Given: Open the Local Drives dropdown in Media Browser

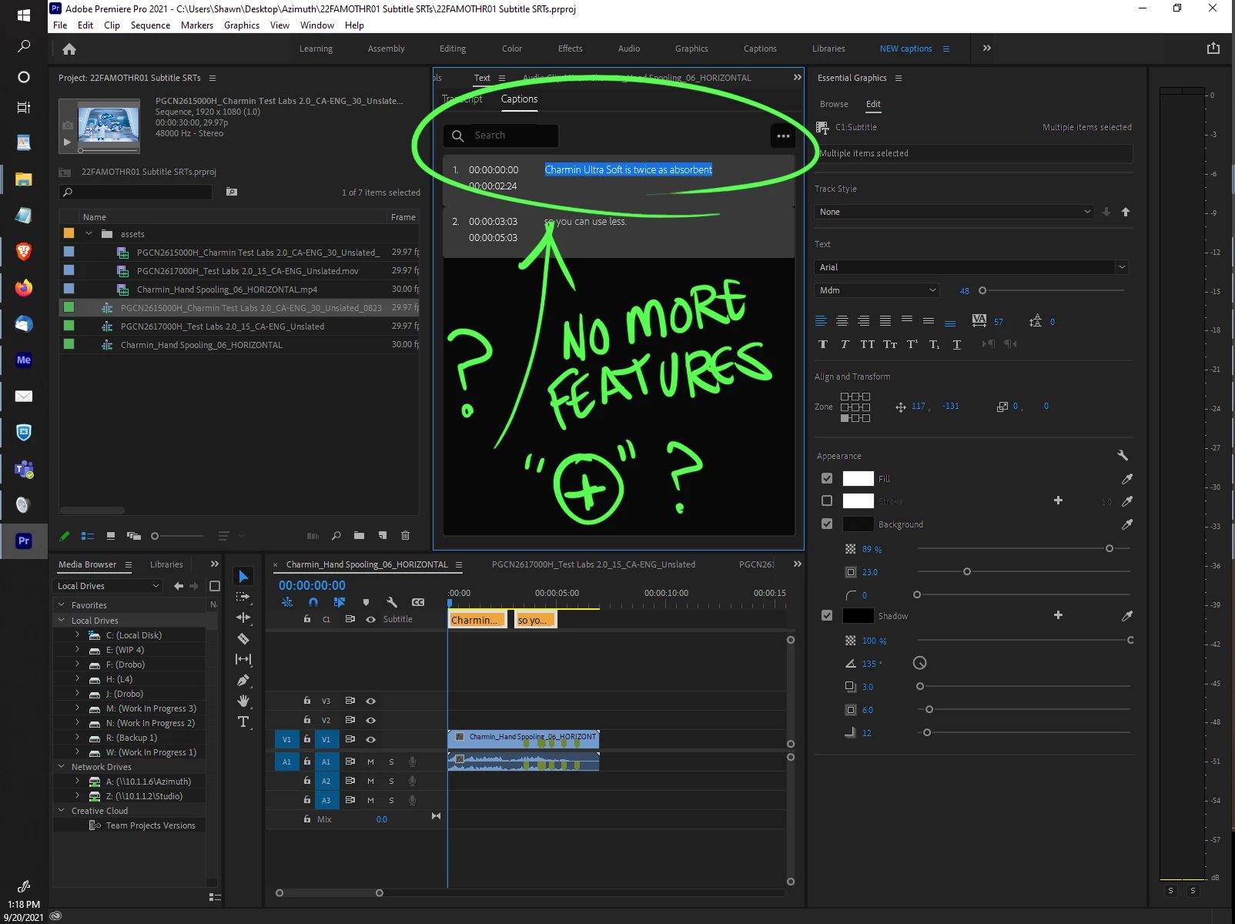Looking at the screenshot, I should point(108,586).
